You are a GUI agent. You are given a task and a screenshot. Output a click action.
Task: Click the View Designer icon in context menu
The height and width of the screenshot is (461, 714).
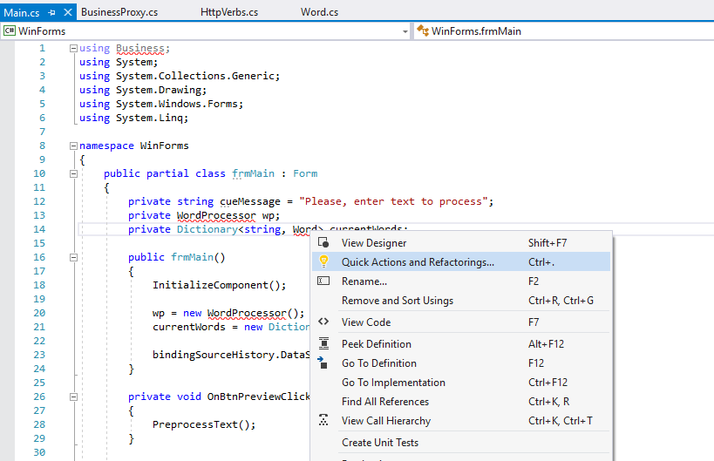tap(323, 242)
